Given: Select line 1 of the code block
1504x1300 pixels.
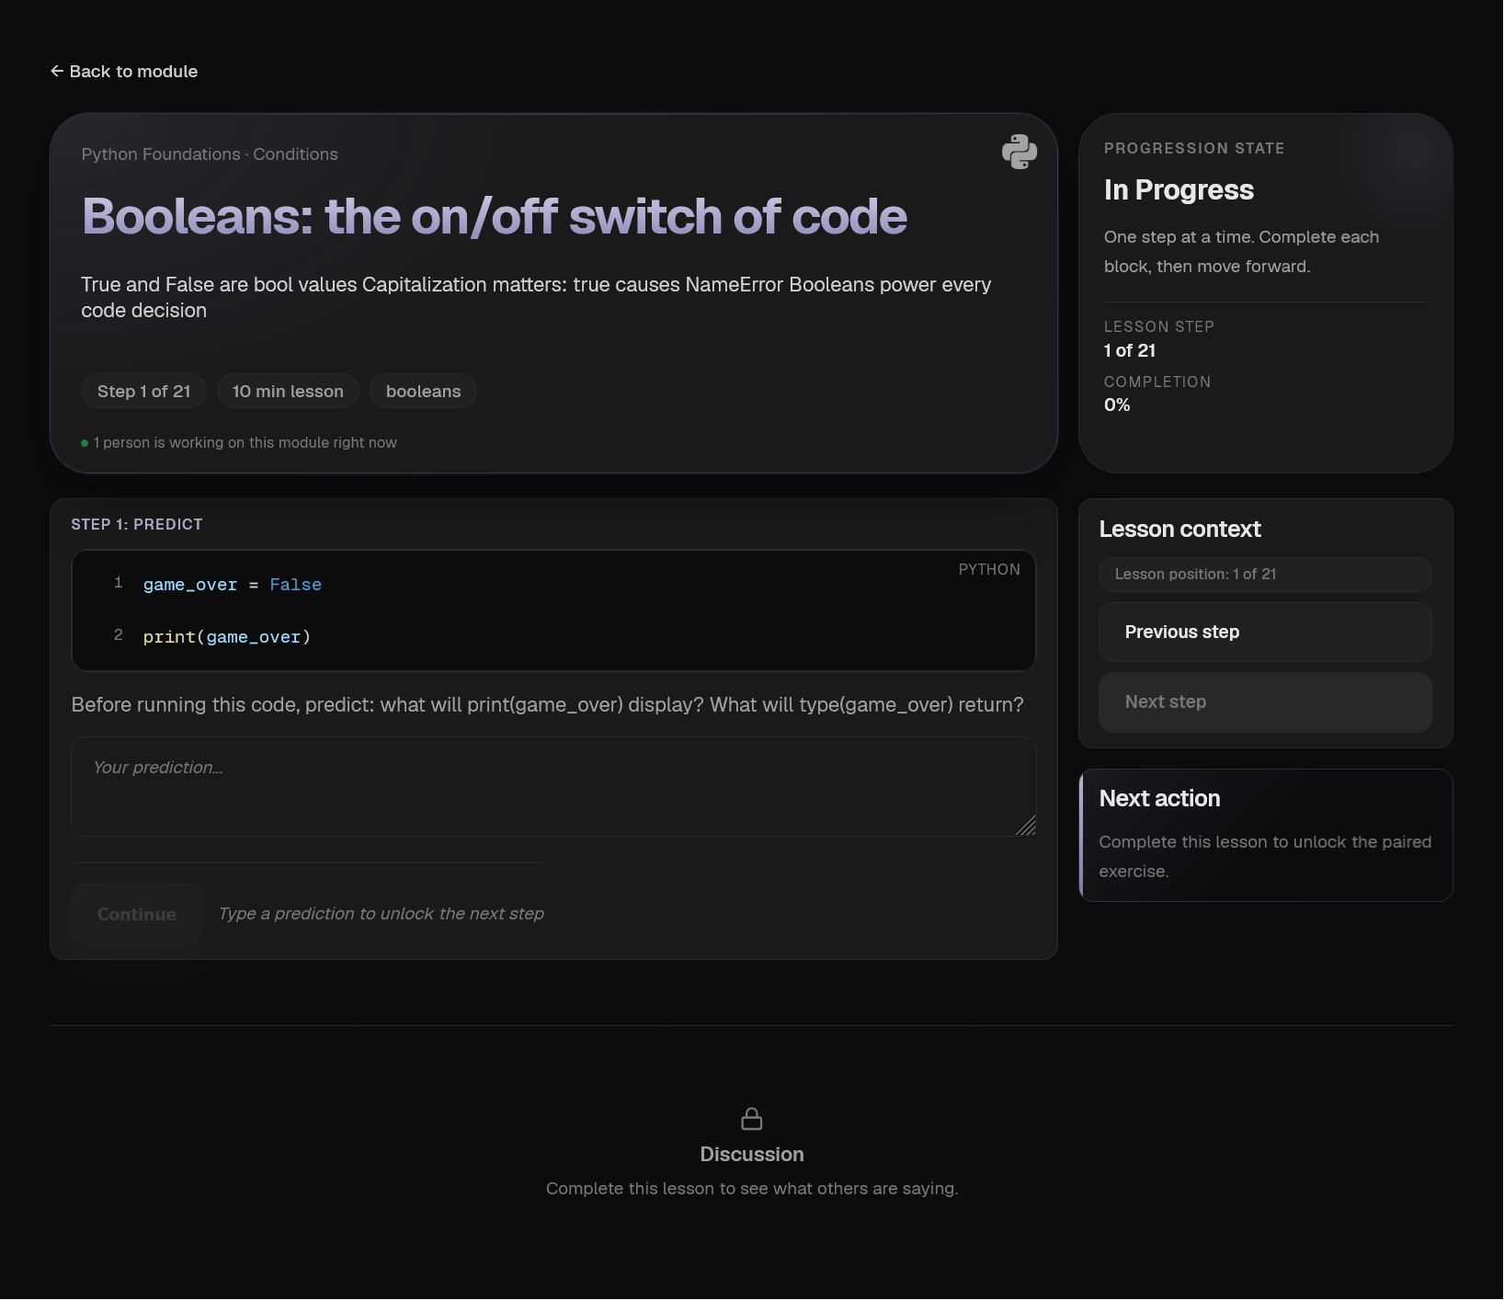Looking at the screenshot, I should click(232, 585).
